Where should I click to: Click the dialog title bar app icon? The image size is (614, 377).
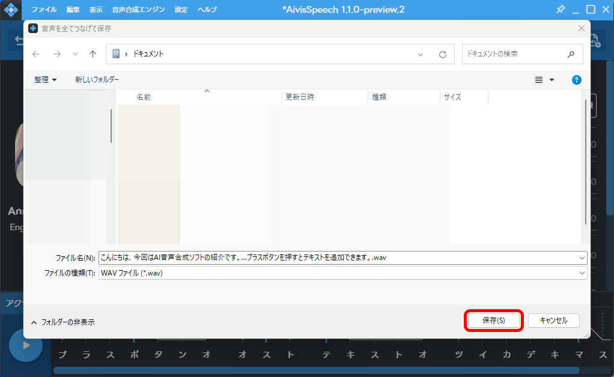(33, 28)
